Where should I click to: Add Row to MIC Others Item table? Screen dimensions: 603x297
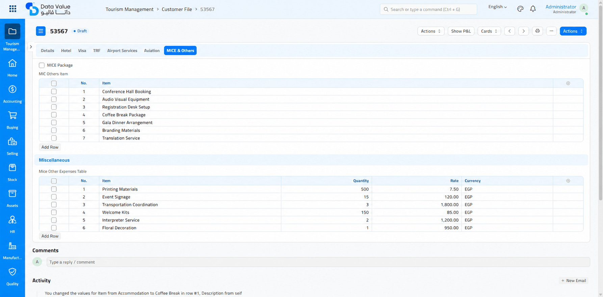(x=50, y=147)
